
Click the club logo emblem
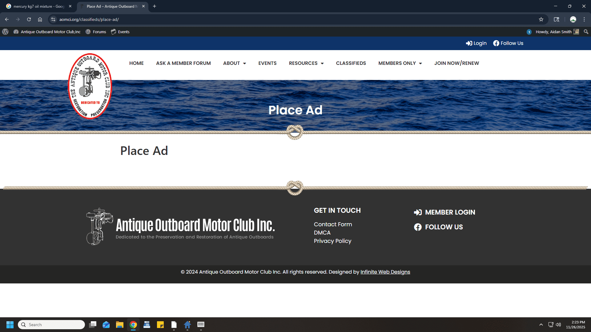90,86
